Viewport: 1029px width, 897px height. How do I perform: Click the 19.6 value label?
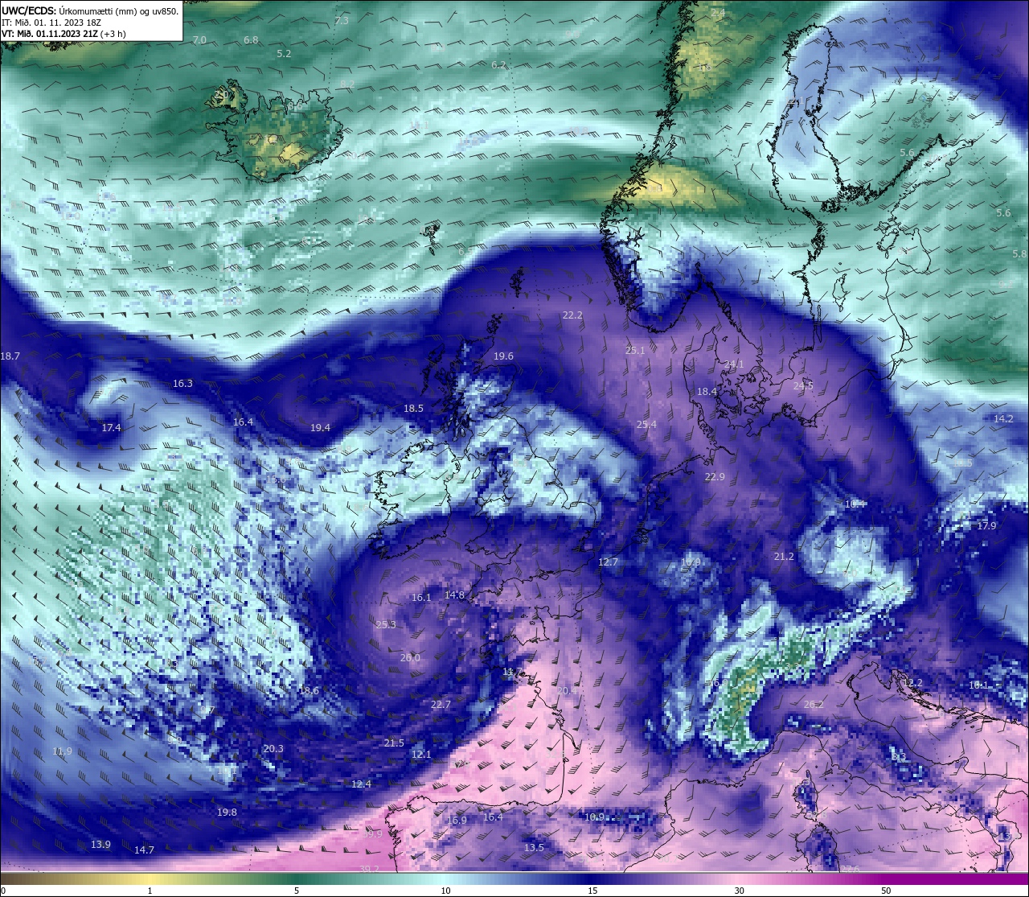tap(503, 356)
